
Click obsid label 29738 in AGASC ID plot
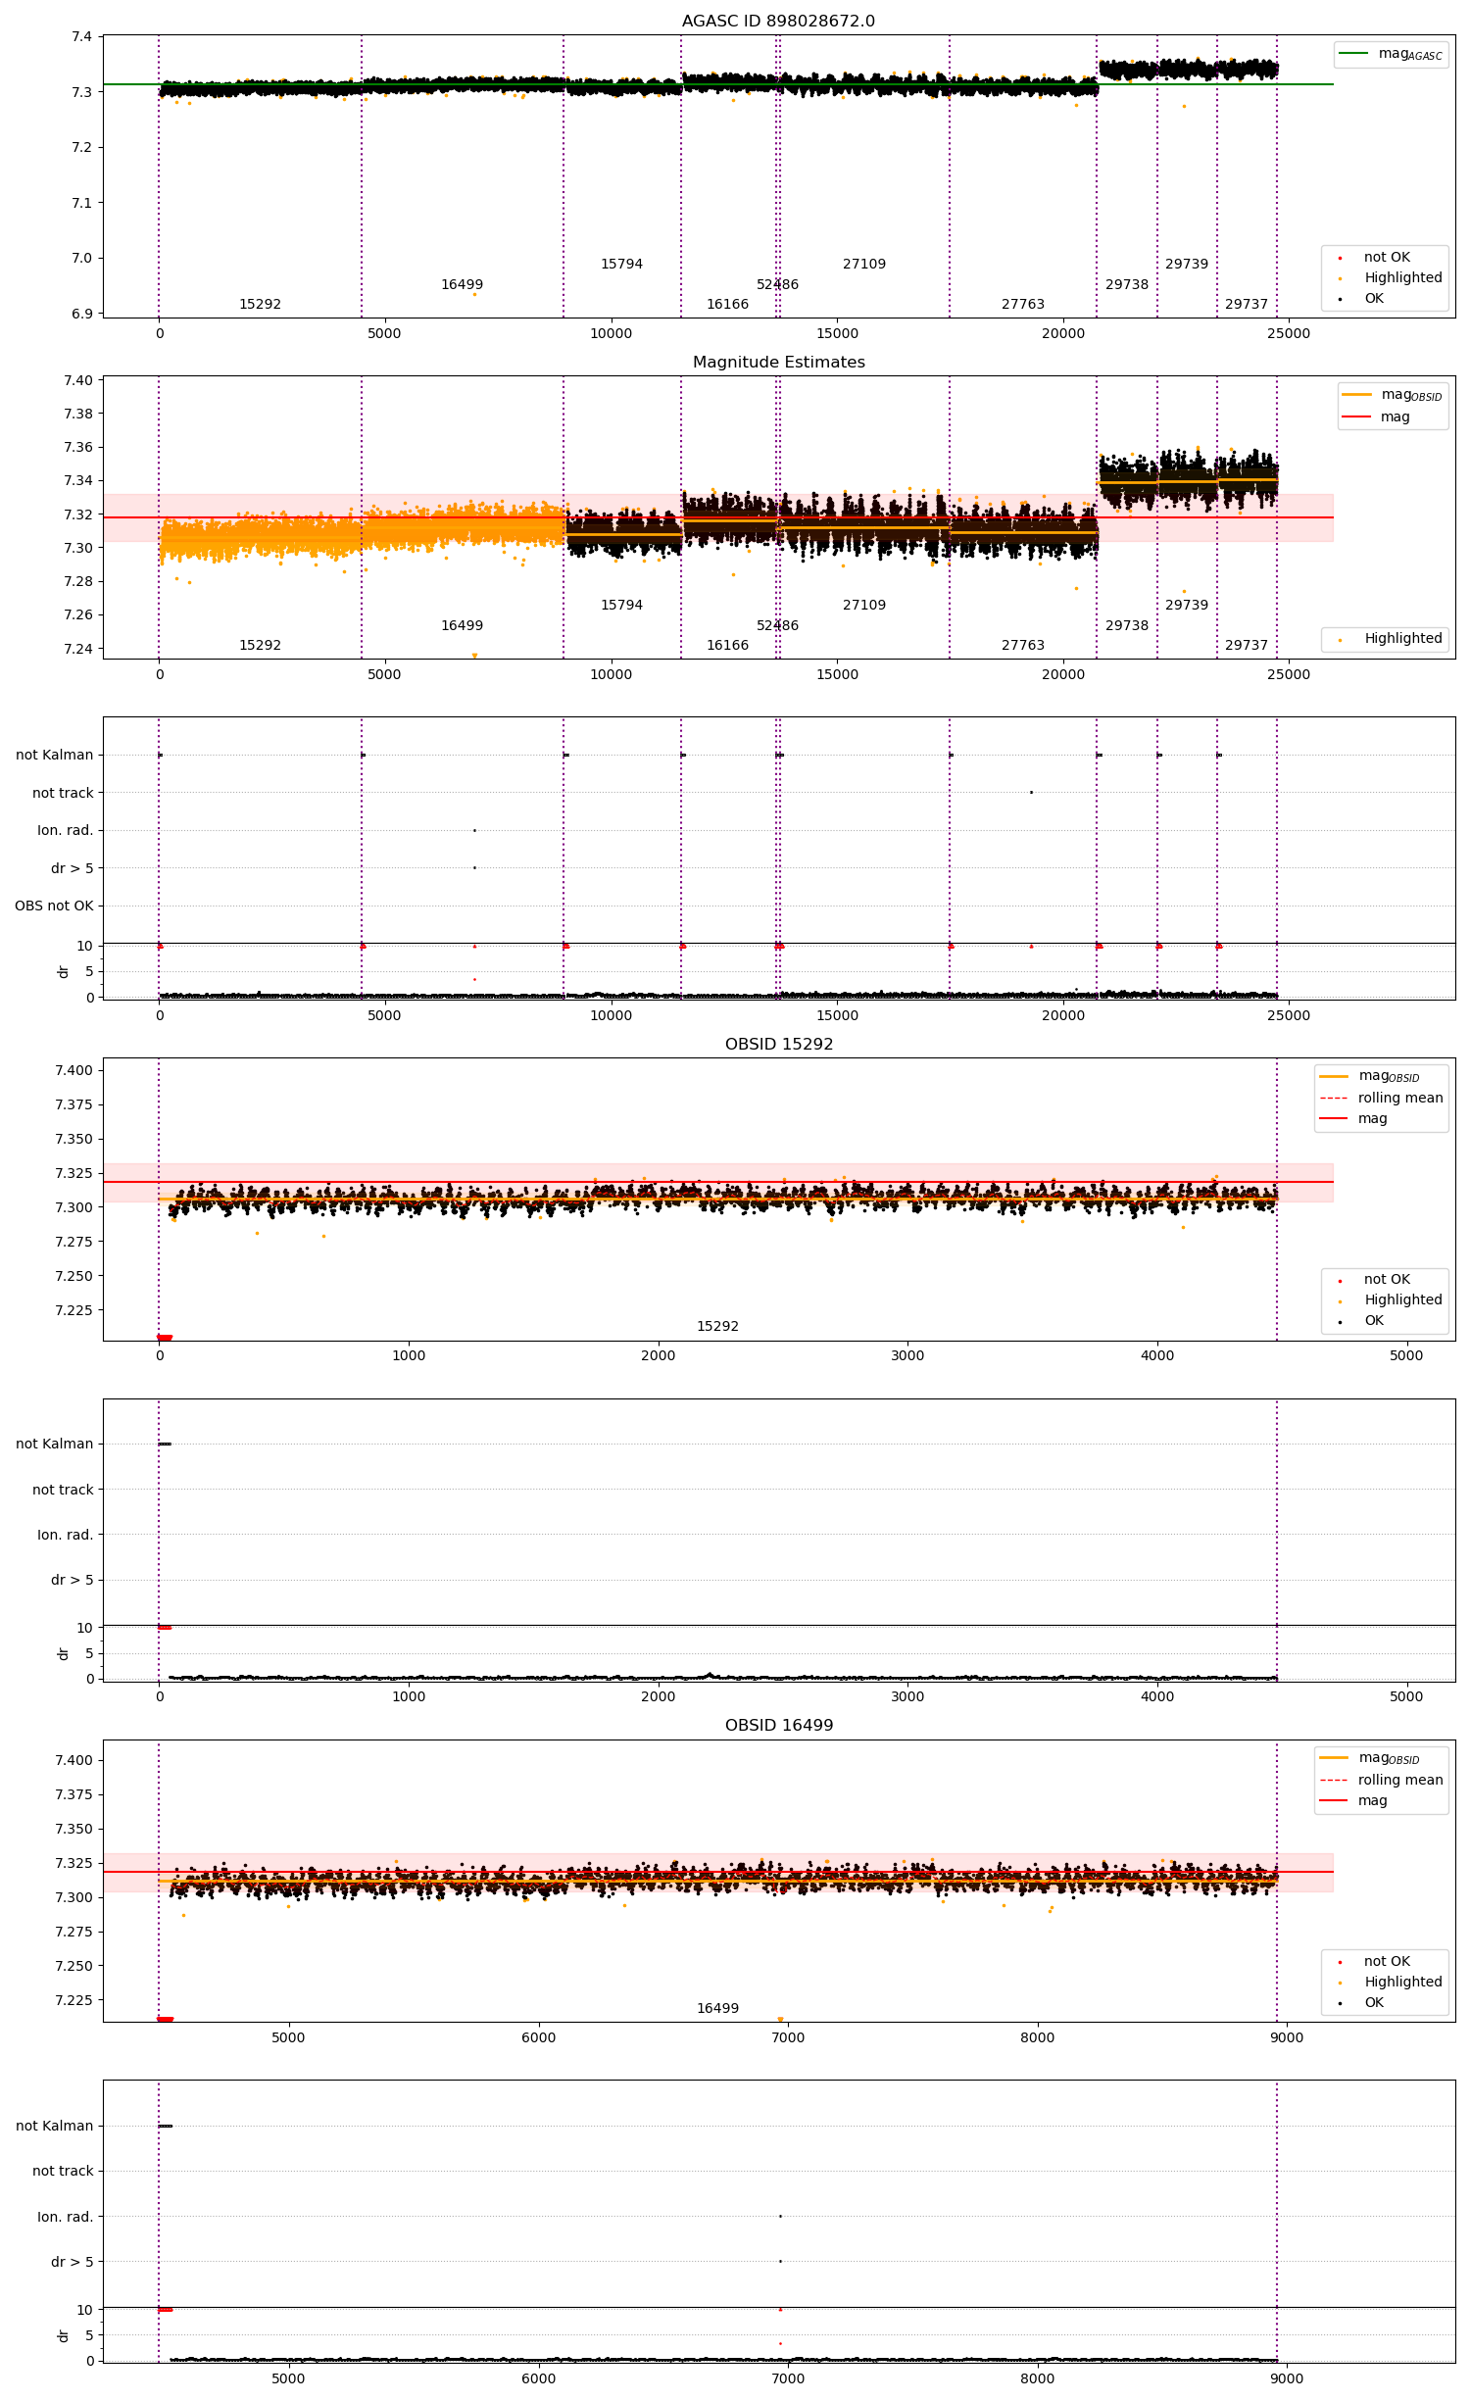pos(1127,284)
